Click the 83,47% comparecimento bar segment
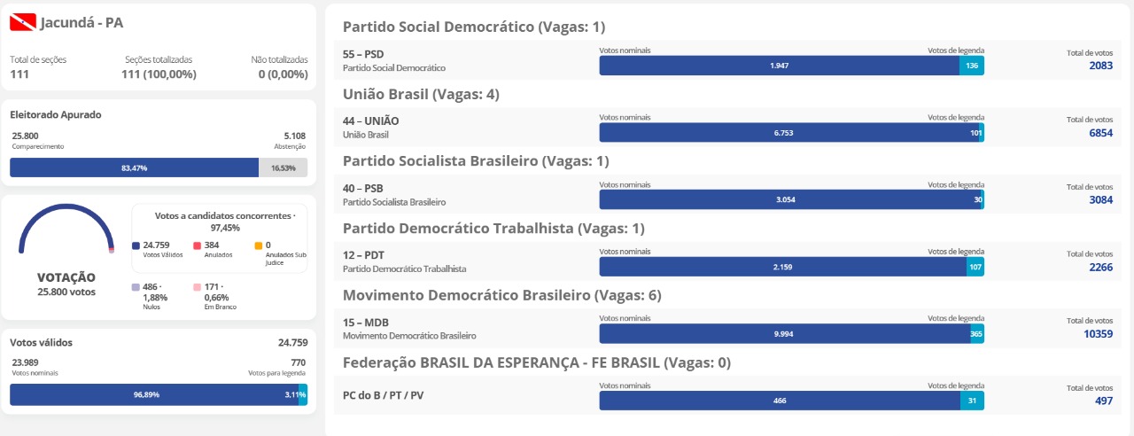 (134, 167)
